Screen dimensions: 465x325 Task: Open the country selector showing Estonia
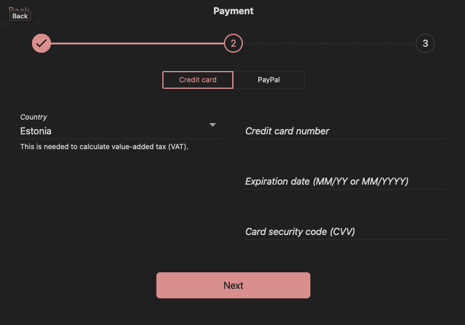click(x=121, y=131)
